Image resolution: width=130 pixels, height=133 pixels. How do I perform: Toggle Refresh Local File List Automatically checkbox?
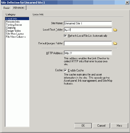[65, 36]
